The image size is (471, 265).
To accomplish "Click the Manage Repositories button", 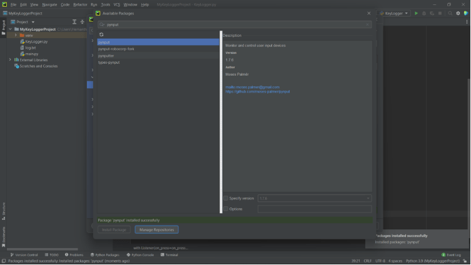I will point(156,229).
